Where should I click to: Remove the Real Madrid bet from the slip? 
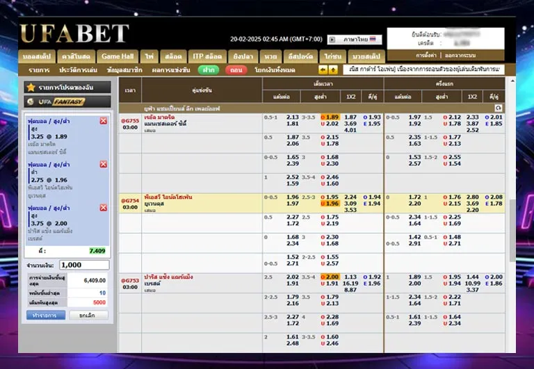tap(104, 121)
